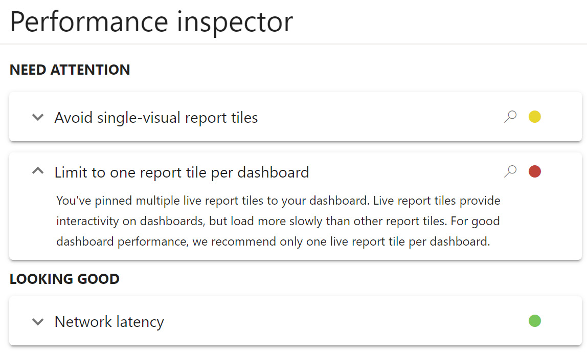Click Limit to one report tile per dashboard title
The height and width of the screenshot is (352, 587).
point(182,172)
